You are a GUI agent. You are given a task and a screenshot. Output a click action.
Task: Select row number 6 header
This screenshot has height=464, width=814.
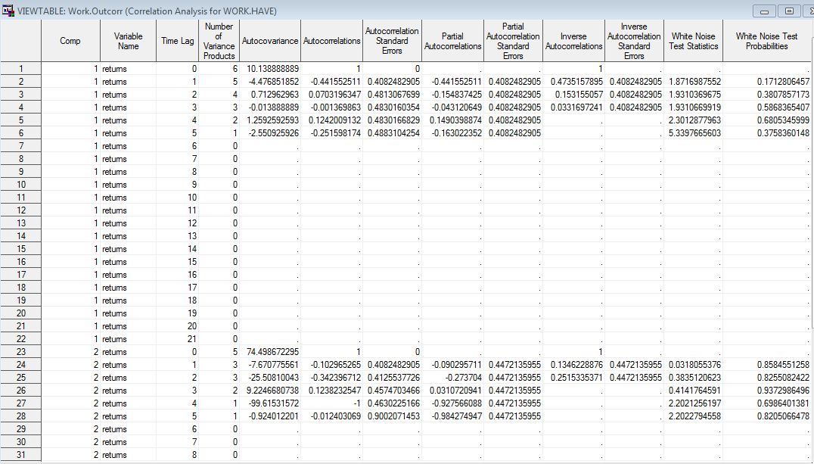20,133
